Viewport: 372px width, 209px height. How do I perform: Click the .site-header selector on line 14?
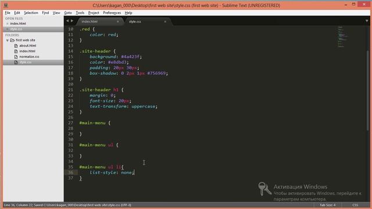pos(95,51)
